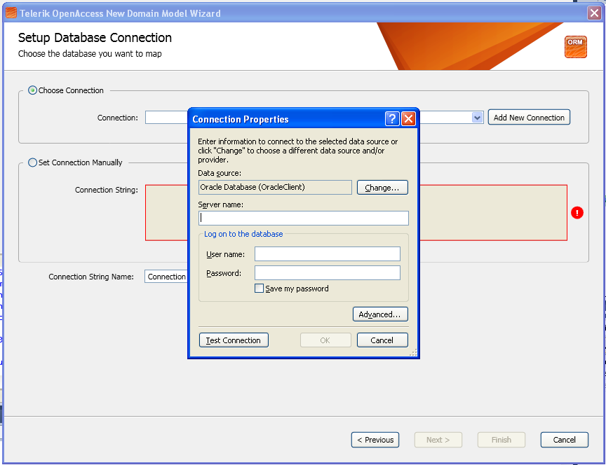
Task: Focus the Password input field
Action: click(x=328, y=273)
